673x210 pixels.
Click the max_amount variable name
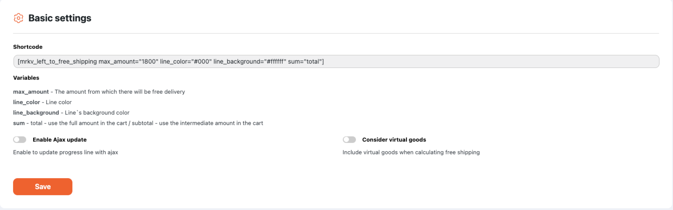31,92
